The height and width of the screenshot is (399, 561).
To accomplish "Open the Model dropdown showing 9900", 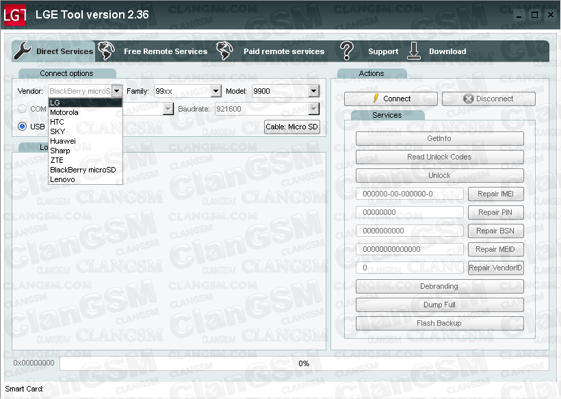I will (314, 91).
